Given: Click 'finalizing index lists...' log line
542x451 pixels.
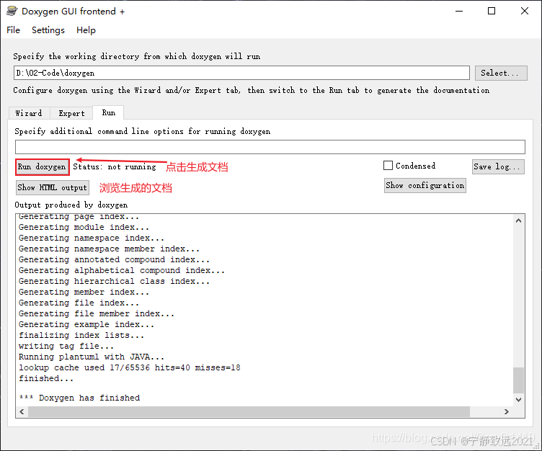Looking at the screenshot, I should point(81,335).
